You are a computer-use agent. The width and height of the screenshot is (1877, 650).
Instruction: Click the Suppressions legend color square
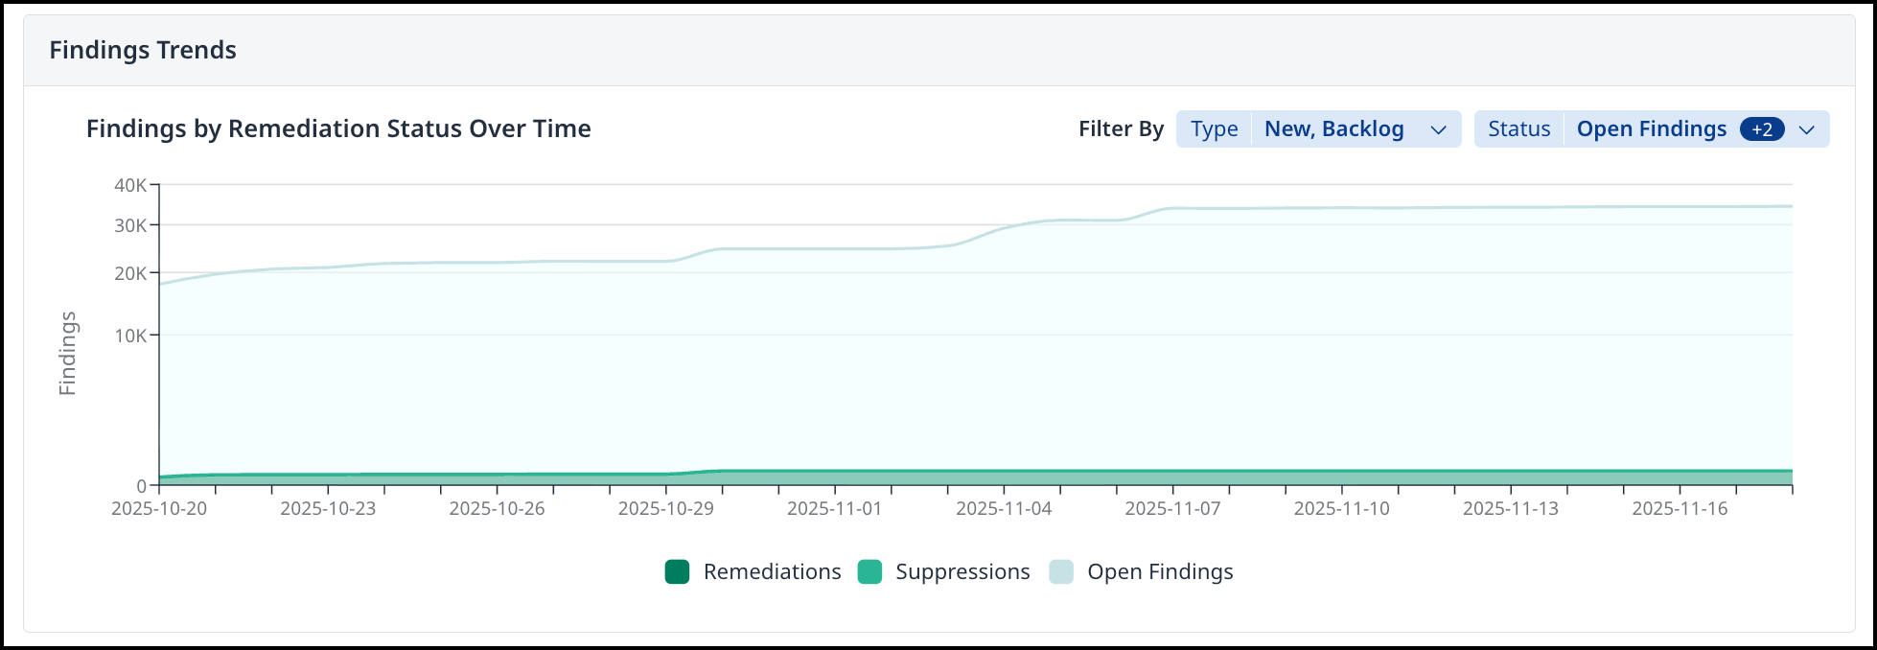click(x=869, y=572)
